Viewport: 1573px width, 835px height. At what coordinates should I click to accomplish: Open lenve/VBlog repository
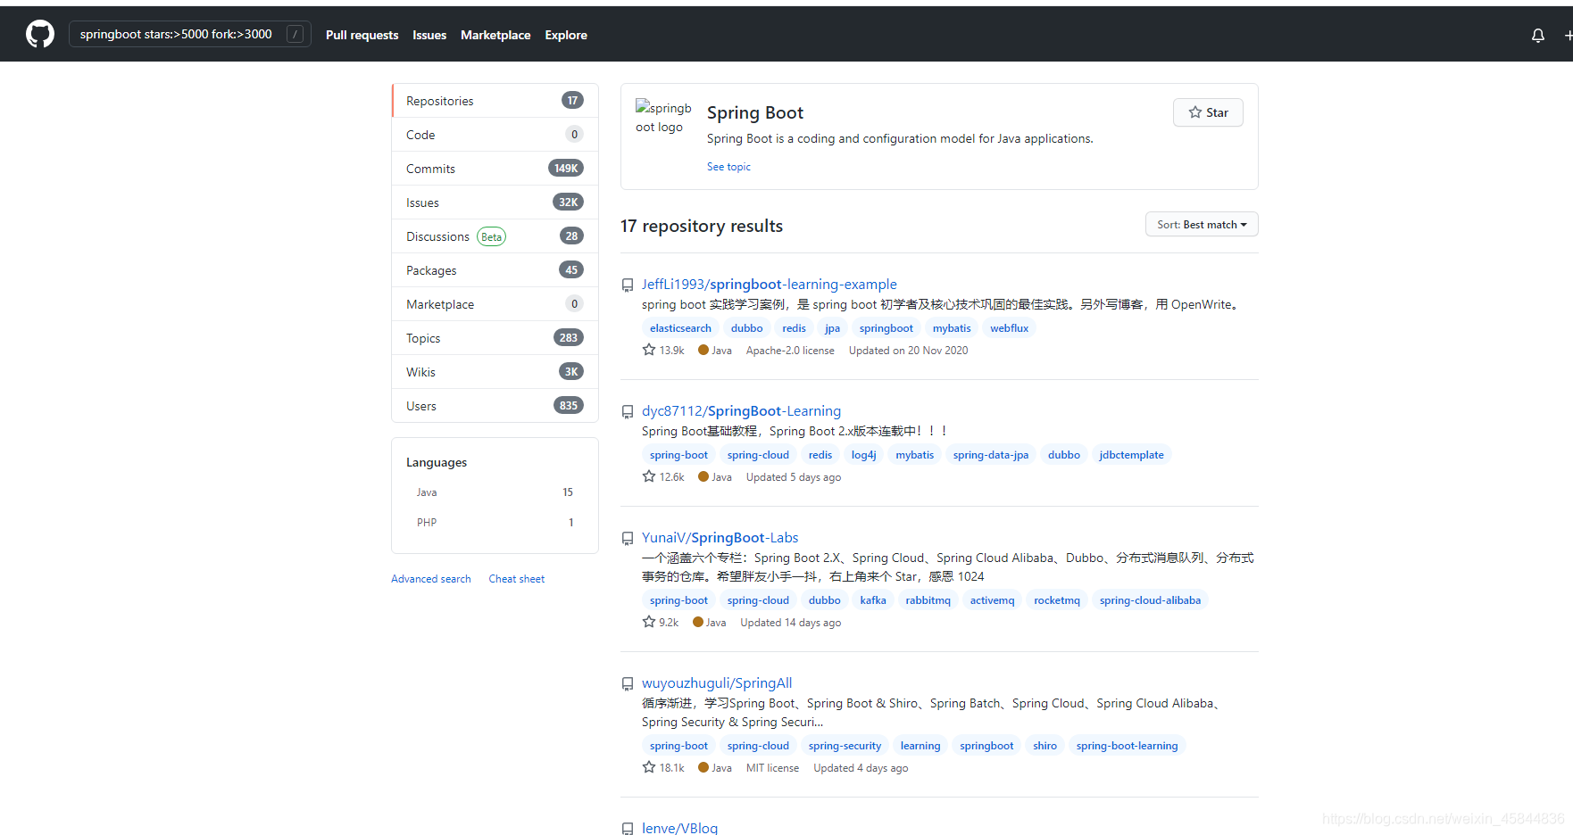pyautogui.click(x=679, y=828)
